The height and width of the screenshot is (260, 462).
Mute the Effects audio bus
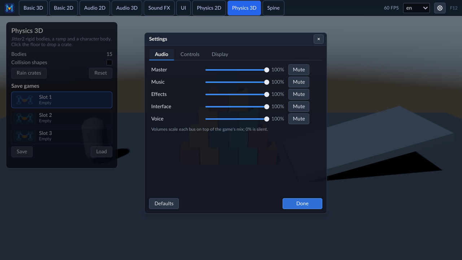pyautogui.click(x=298, y=94)
